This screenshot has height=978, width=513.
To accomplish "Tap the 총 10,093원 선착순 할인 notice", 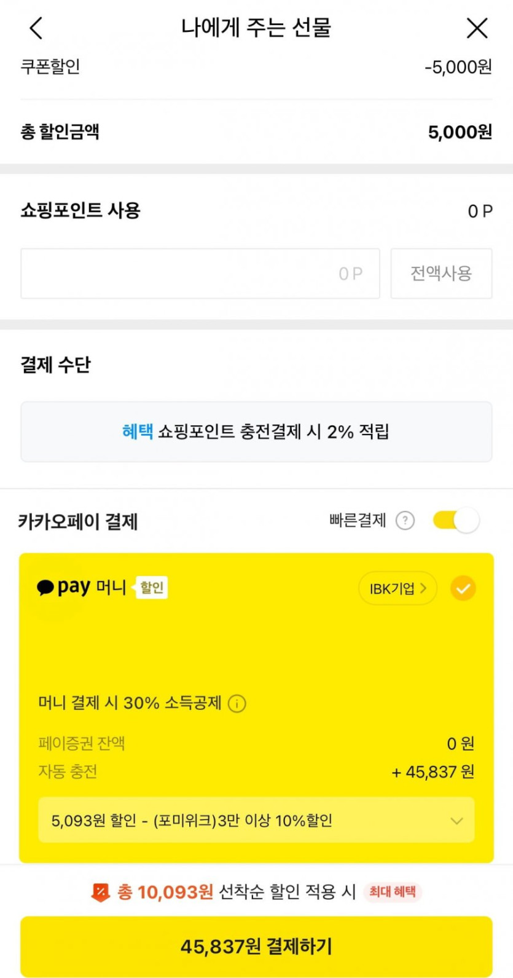I will pyautogui.click(x=236, y=892).
